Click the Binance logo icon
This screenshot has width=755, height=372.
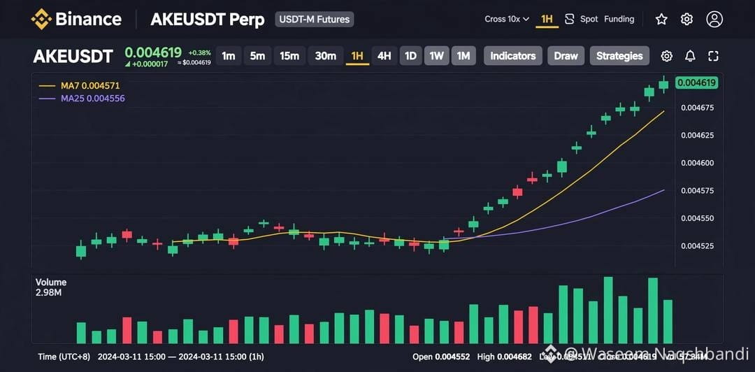(x=41, y=20)
